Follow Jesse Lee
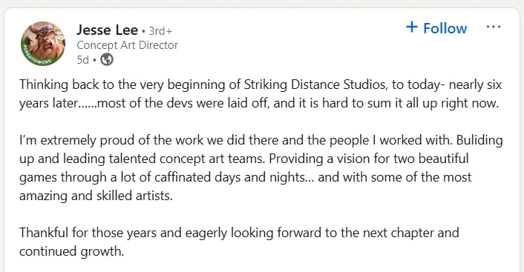The height and width of the screenshot is (272, 524). (x=436, y=27)
